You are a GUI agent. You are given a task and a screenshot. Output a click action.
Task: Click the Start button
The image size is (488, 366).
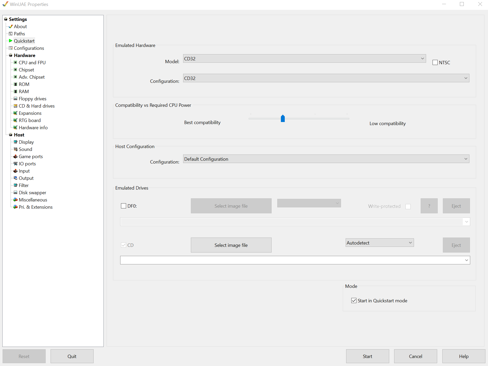click(368, 356)
